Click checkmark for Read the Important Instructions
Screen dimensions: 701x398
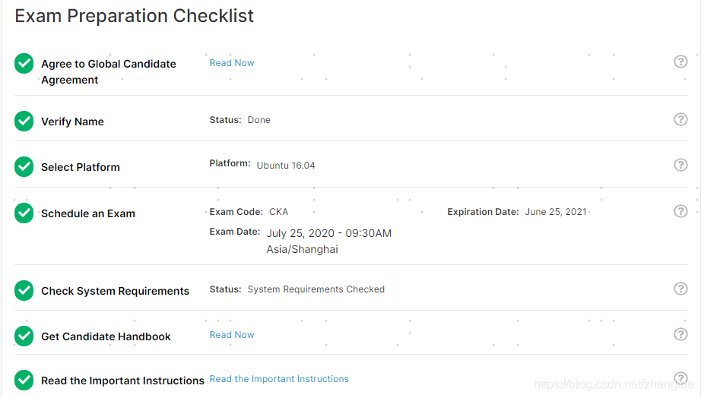tap(24, 380)
